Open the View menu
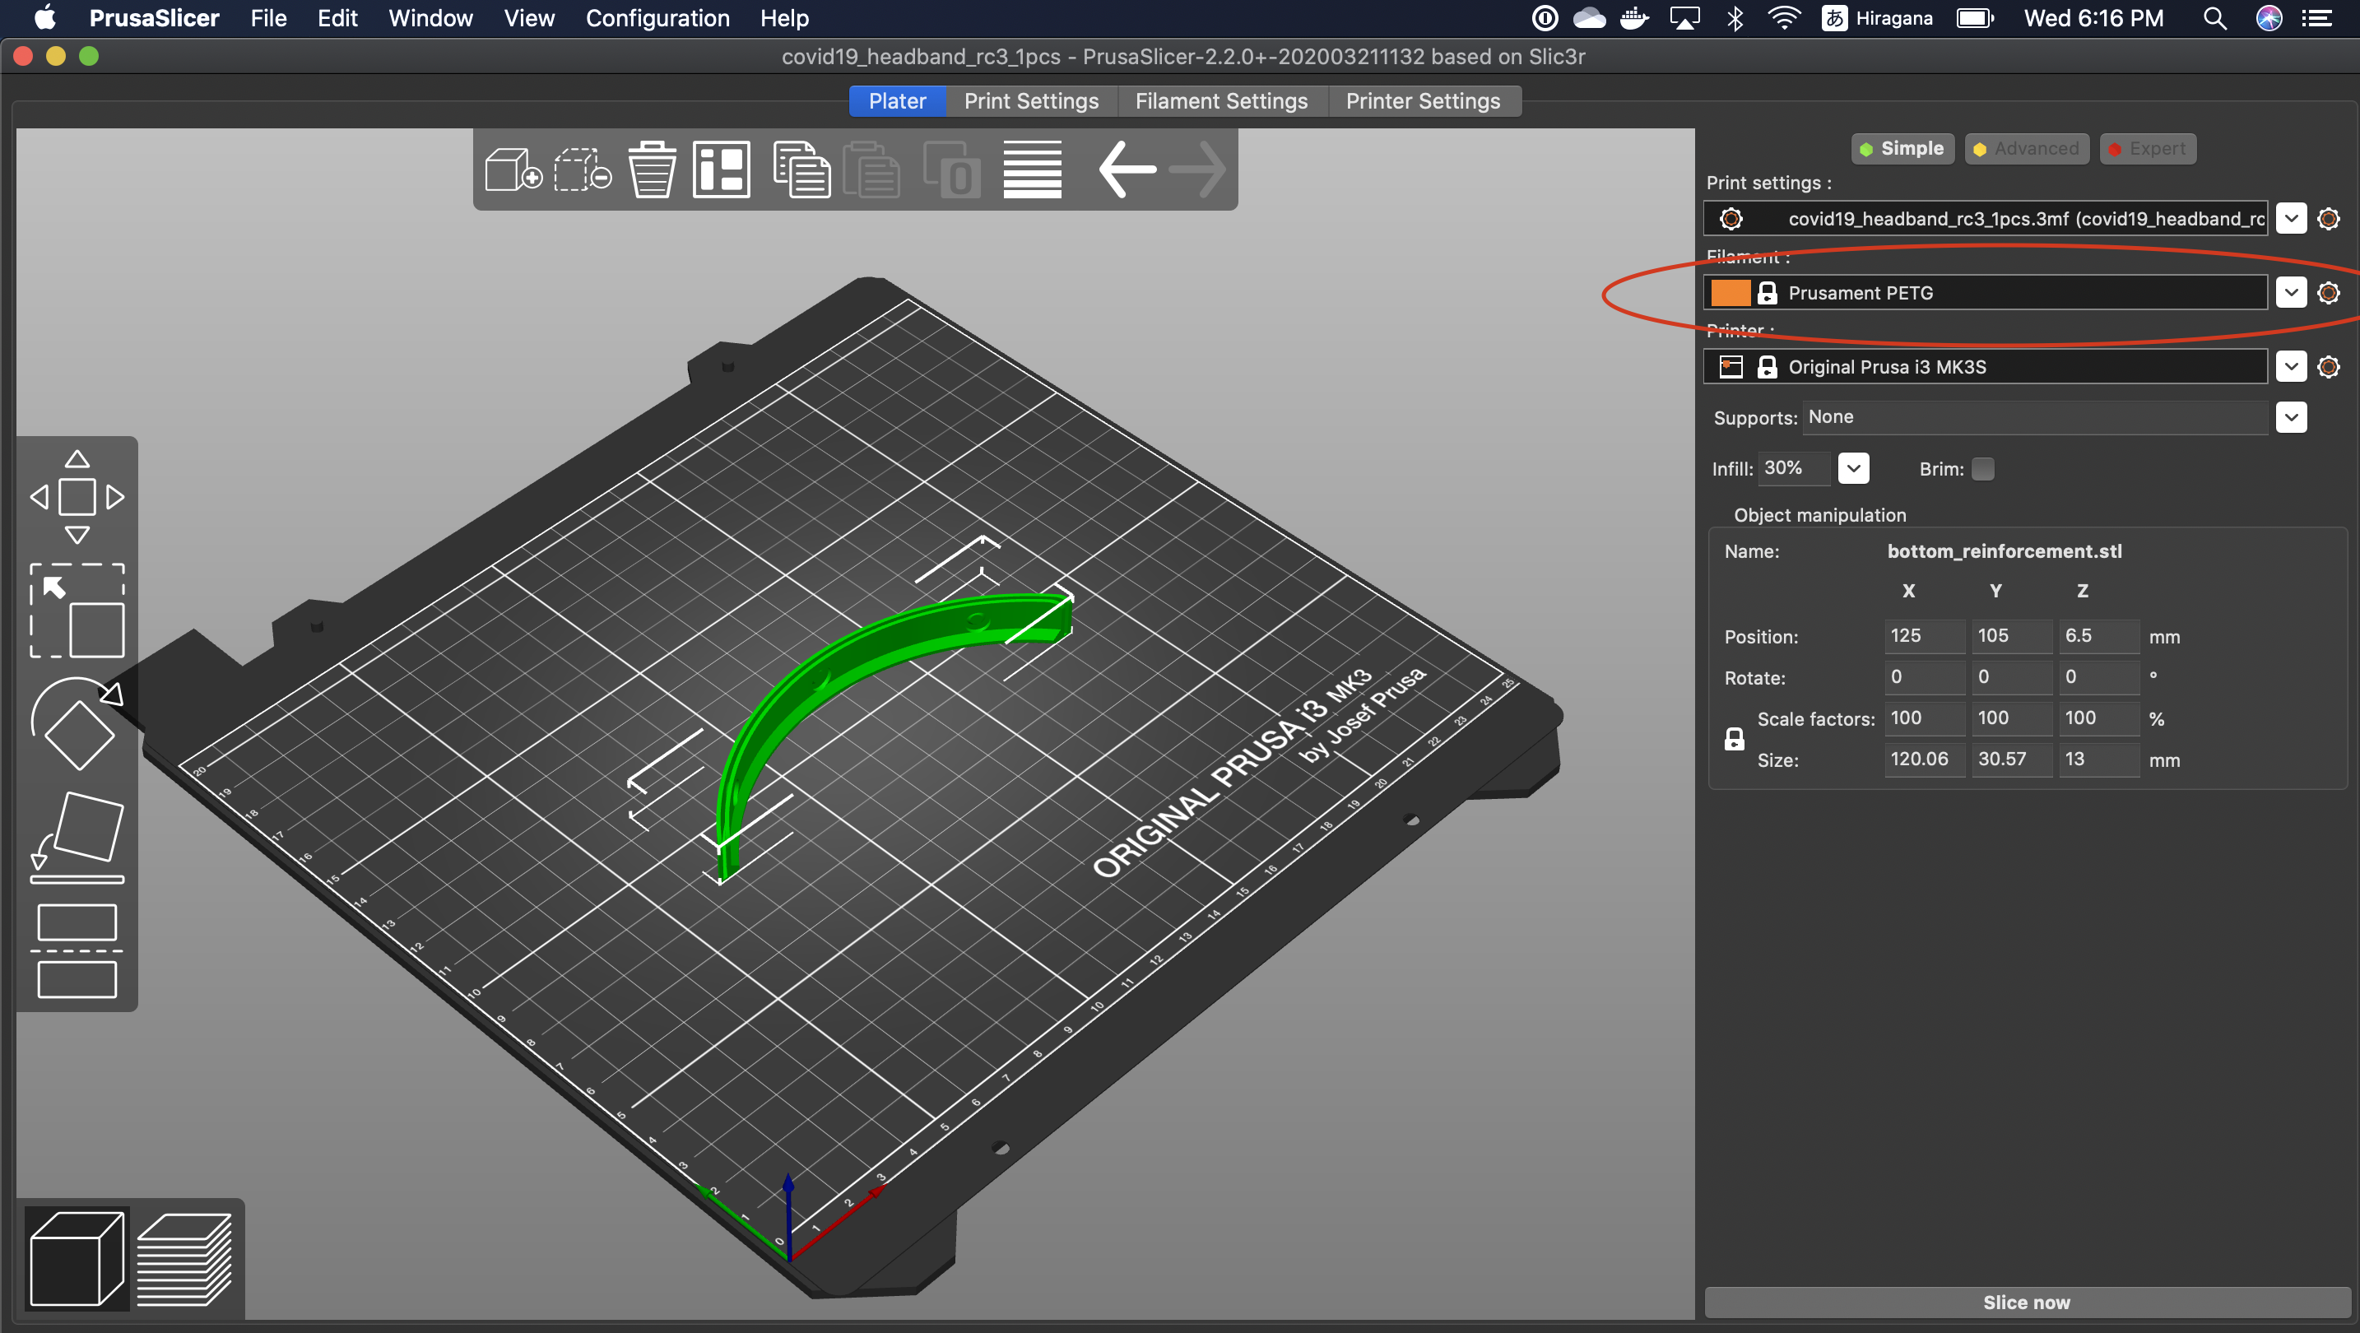Screen dimensions: 2360x1333 pos(528,18)
